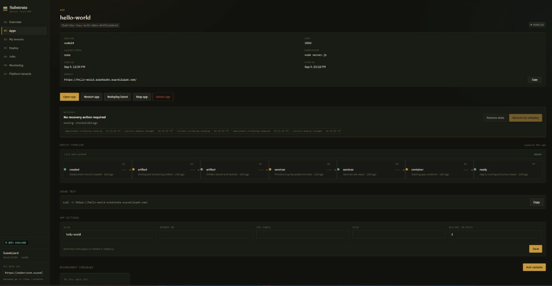Click the last recovery event chip
The image size is (552, 286).
(x=317, y=131)
